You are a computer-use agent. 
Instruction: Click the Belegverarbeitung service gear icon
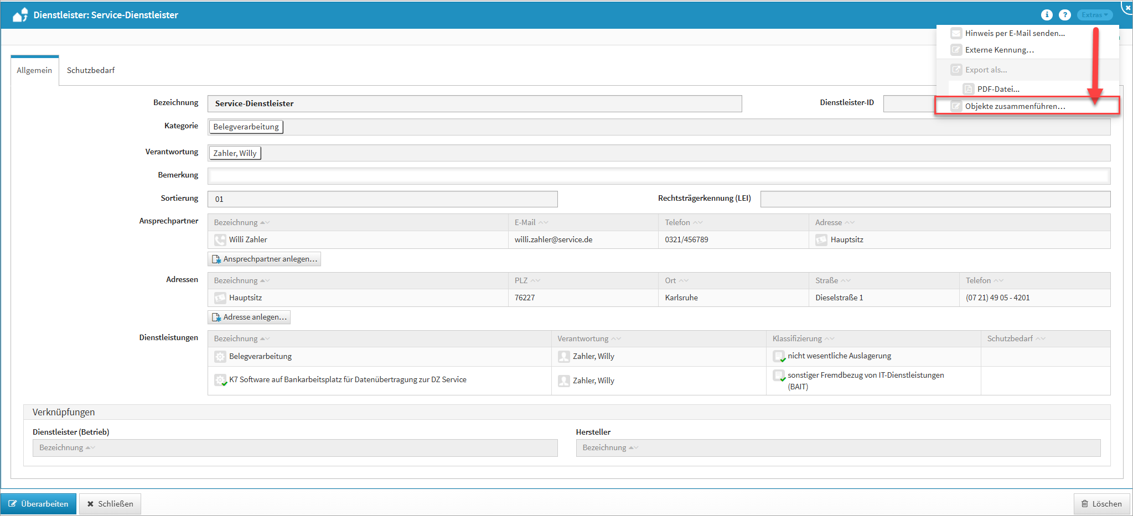pyautogui.click(x=220, y=356)
